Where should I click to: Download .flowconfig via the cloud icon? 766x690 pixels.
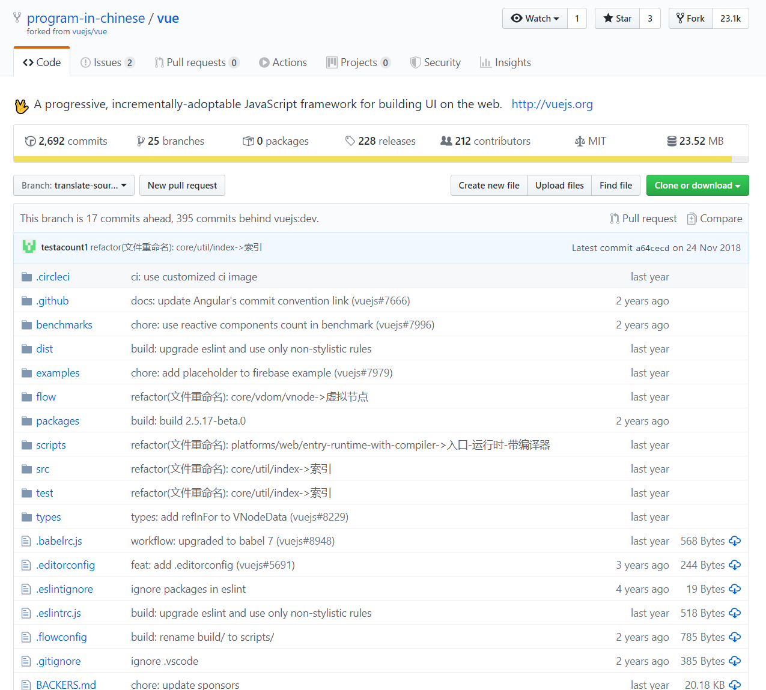[x=735, y=637]
